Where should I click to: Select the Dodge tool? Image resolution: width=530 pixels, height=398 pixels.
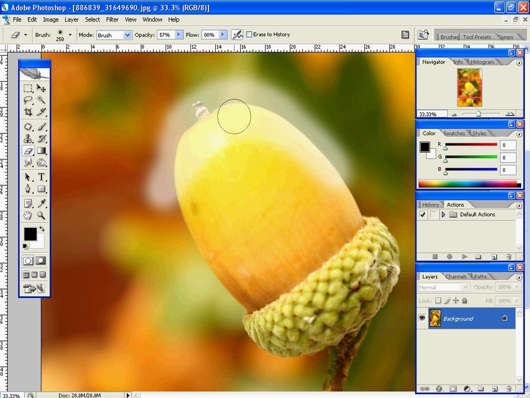click(x=41, y=163)
